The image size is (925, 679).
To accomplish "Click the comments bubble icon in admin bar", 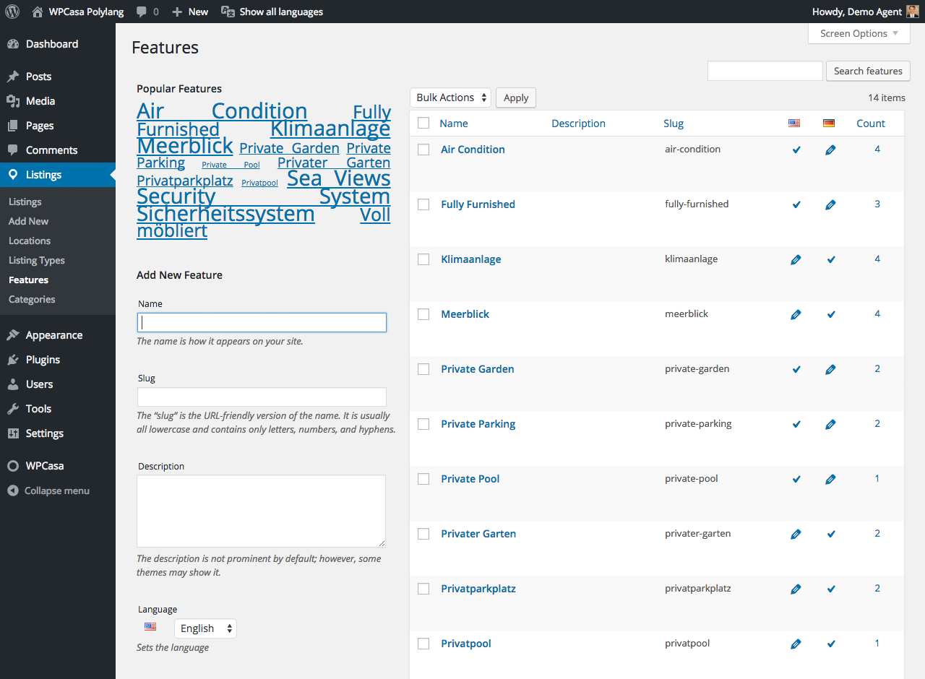I will [x=142, y=12].
